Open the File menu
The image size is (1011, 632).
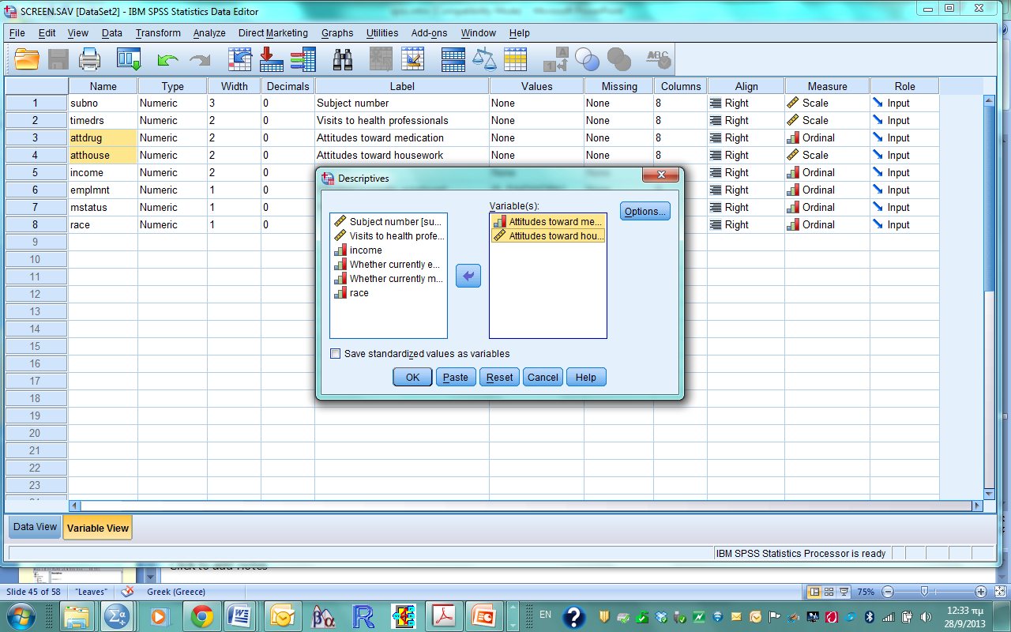coord(17,33)
